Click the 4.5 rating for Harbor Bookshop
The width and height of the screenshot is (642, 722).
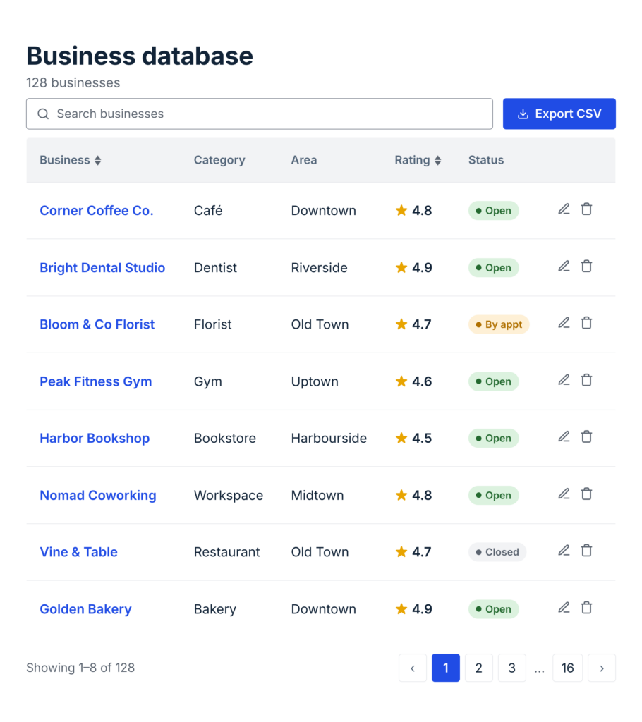(x=413, y=438)
